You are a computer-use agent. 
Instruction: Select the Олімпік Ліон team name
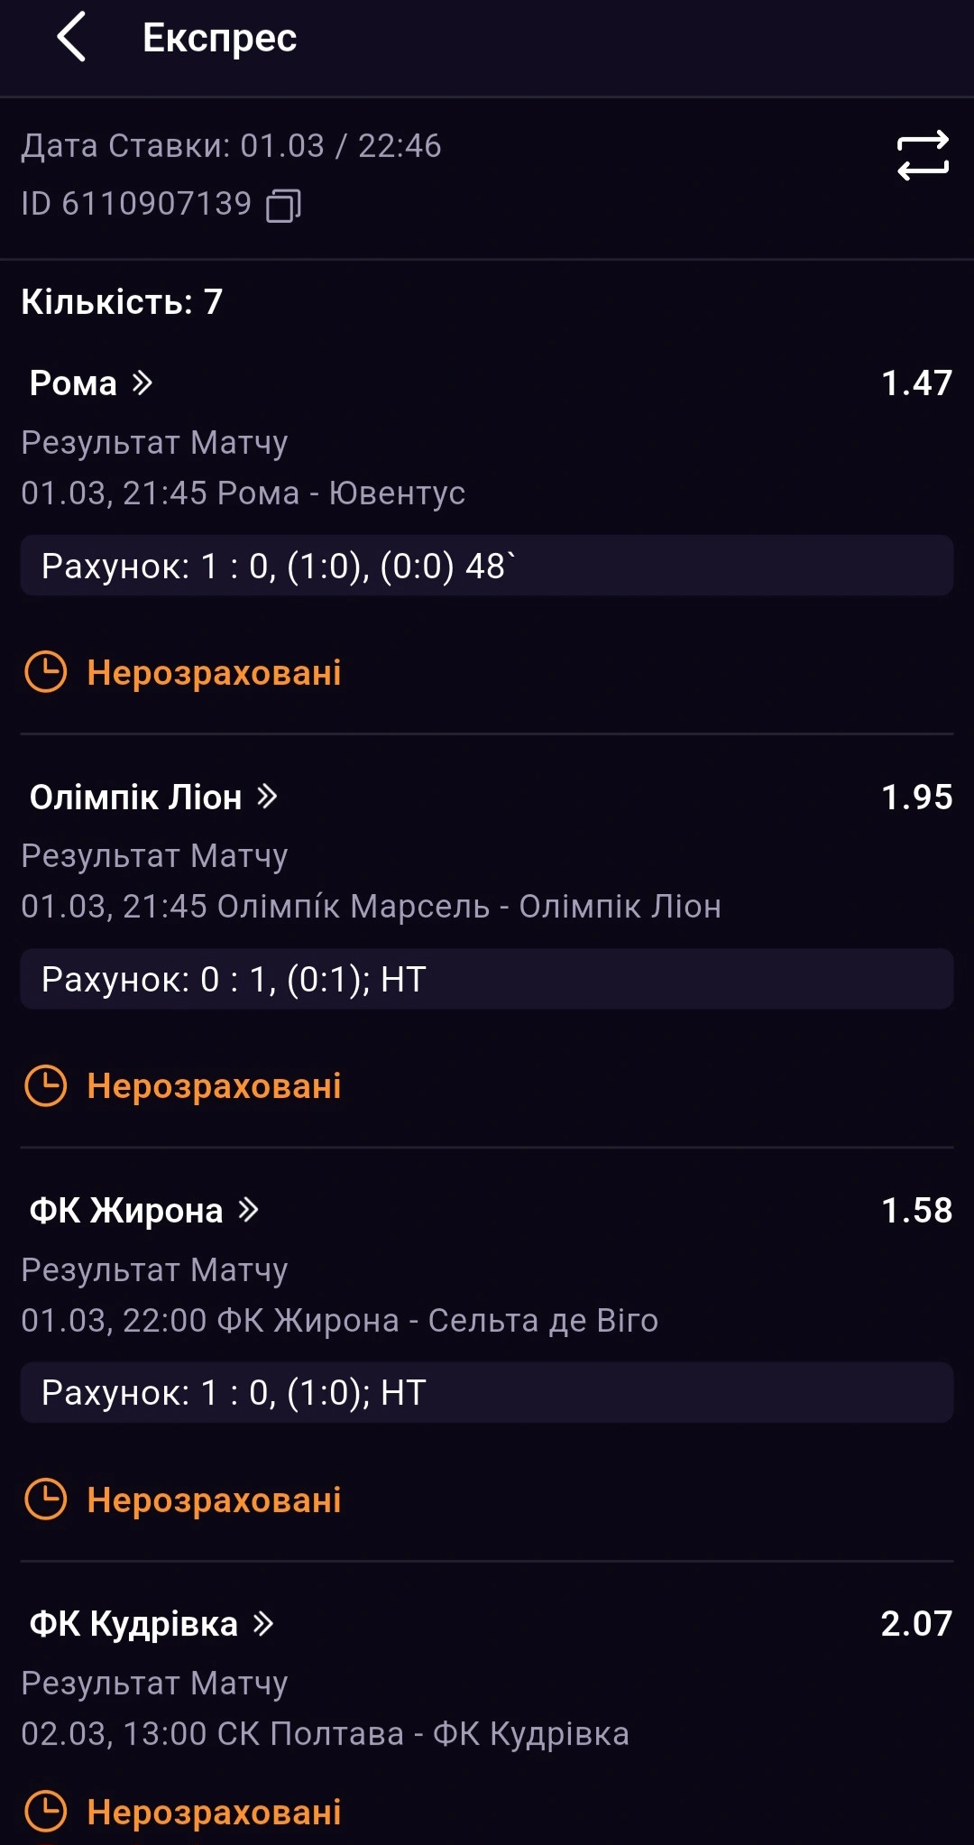(135, 797)
